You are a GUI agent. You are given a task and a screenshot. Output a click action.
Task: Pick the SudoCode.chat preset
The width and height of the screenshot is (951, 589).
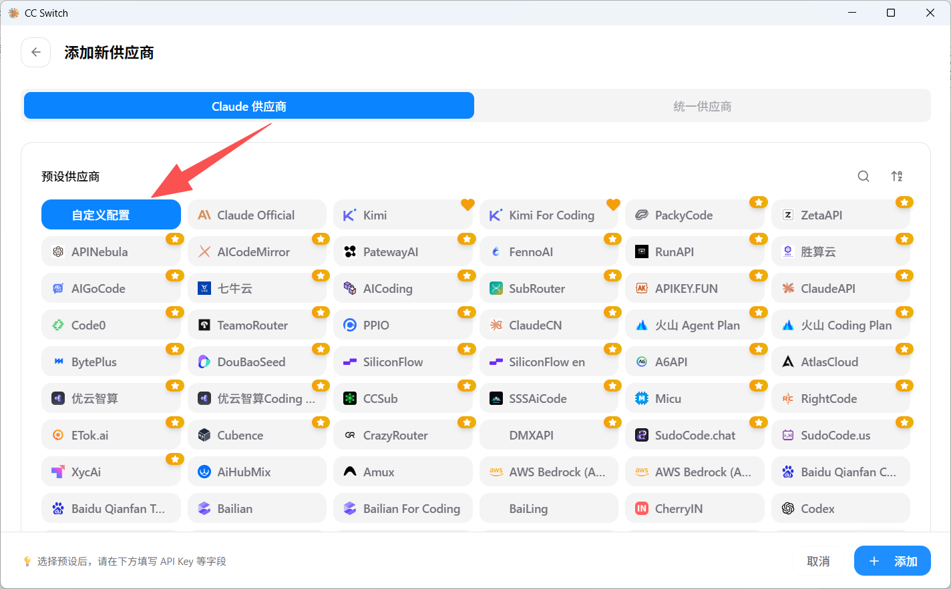695,435
